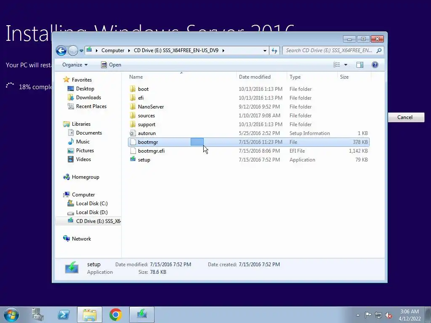
Task: Select the support folder icon
Action: point(133,124)
